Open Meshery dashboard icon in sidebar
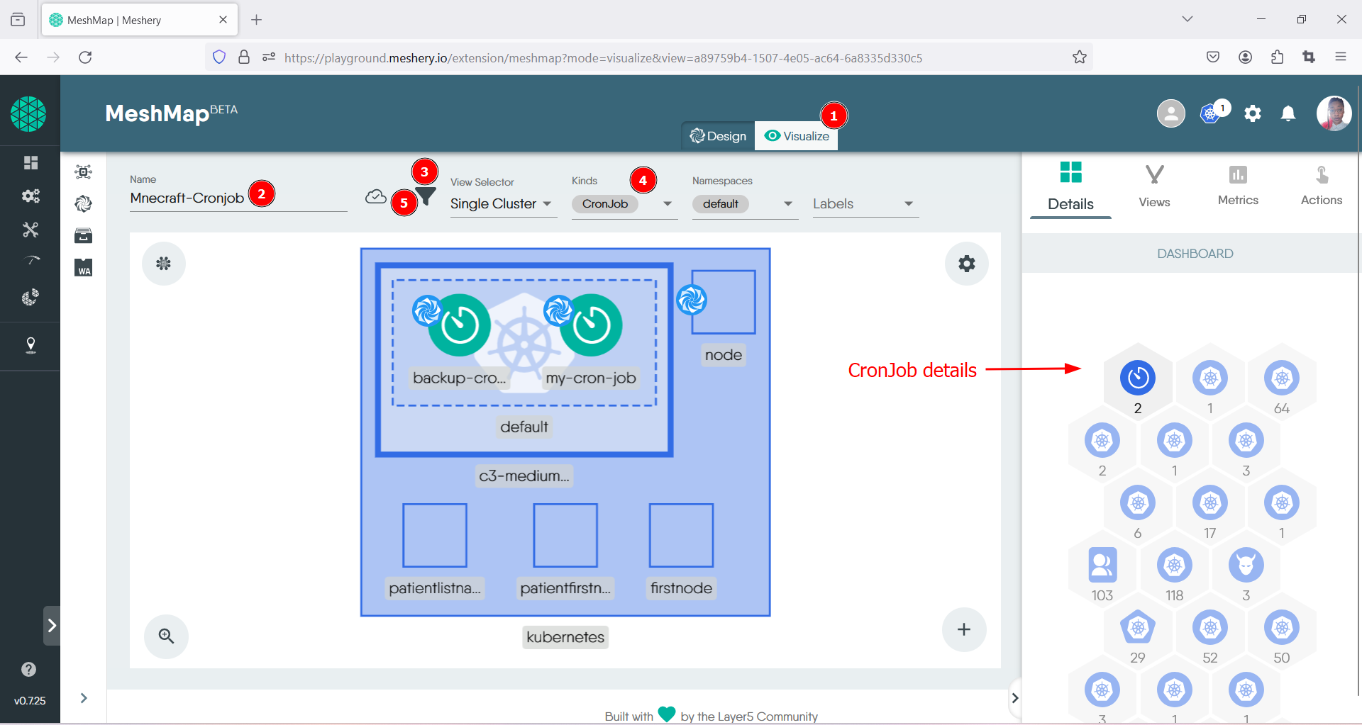Viewport: 1362px width, 725px height. [31, 163]
